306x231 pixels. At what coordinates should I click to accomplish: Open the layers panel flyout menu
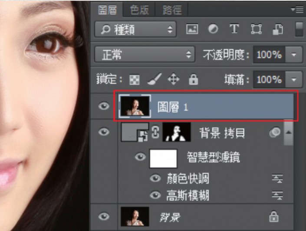[296, 10]
